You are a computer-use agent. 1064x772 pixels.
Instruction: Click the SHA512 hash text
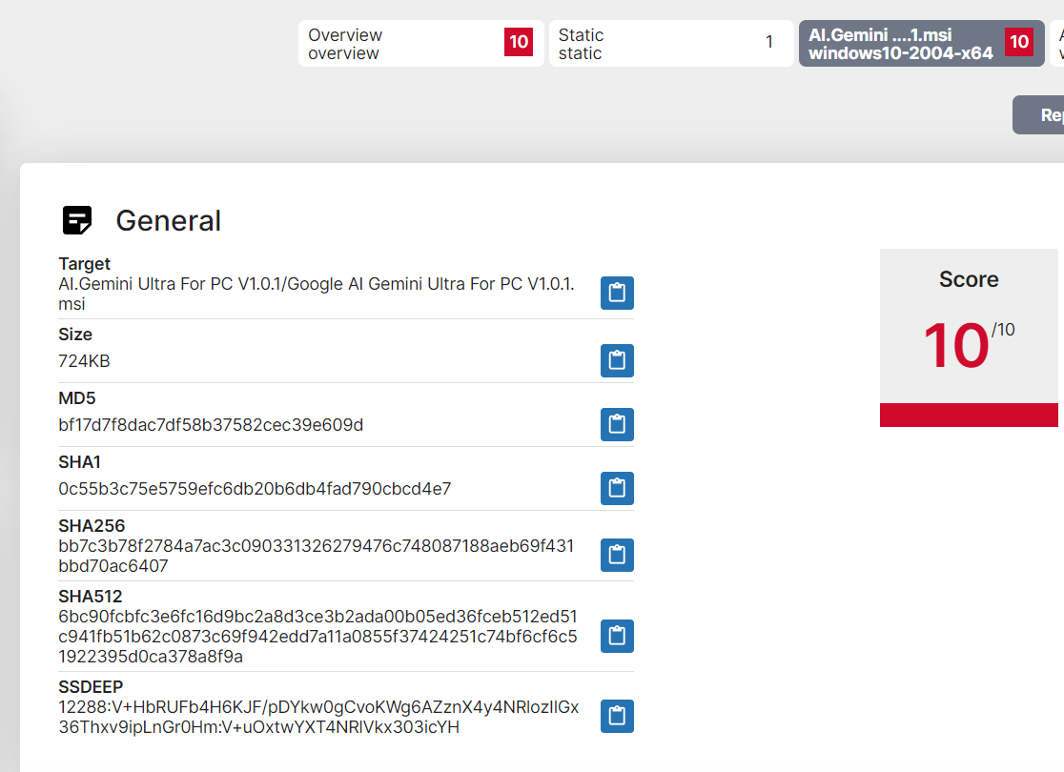click(317, 637)
